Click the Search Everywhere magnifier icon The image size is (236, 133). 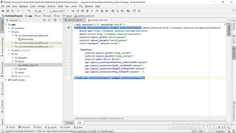(139, 11)
